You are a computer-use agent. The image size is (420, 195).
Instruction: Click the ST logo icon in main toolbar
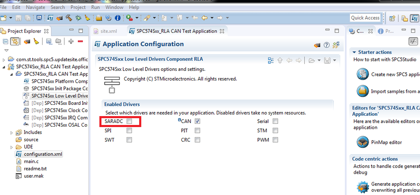[x=51, y=18]
